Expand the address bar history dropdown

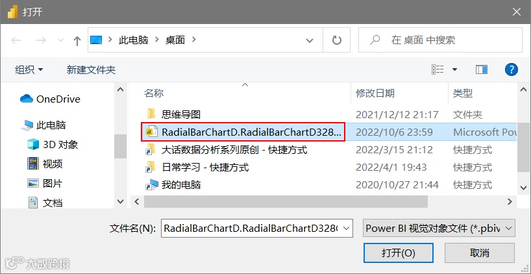tap(309, 41)
